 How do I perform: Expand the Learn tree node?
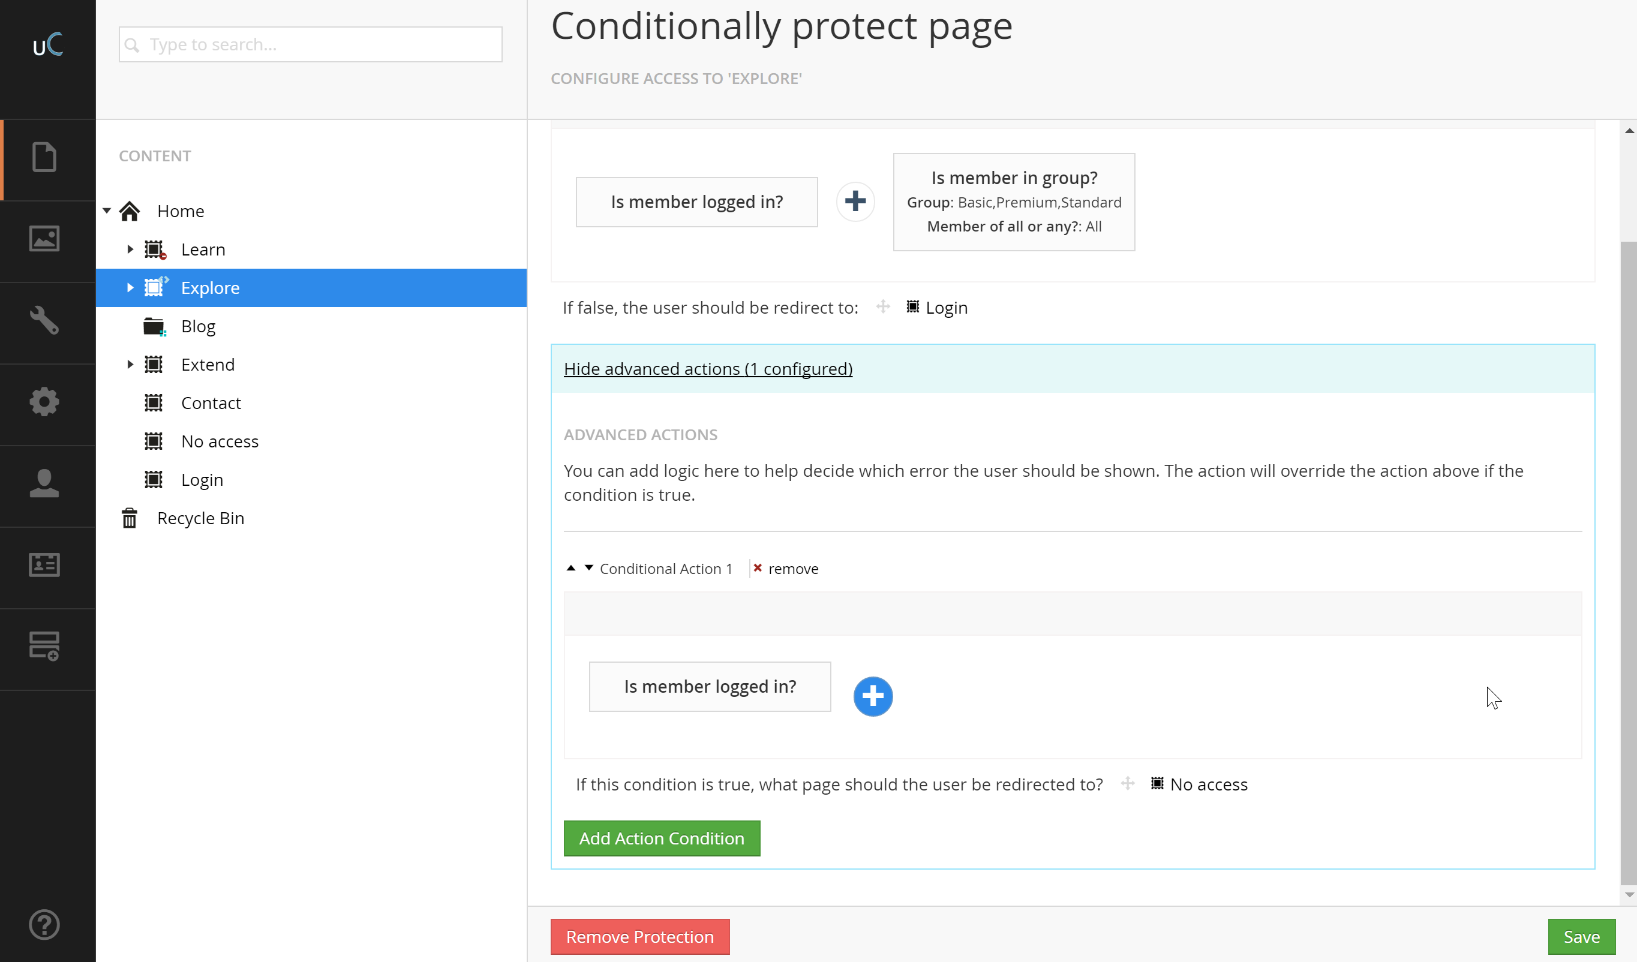(x=130, y=249)
